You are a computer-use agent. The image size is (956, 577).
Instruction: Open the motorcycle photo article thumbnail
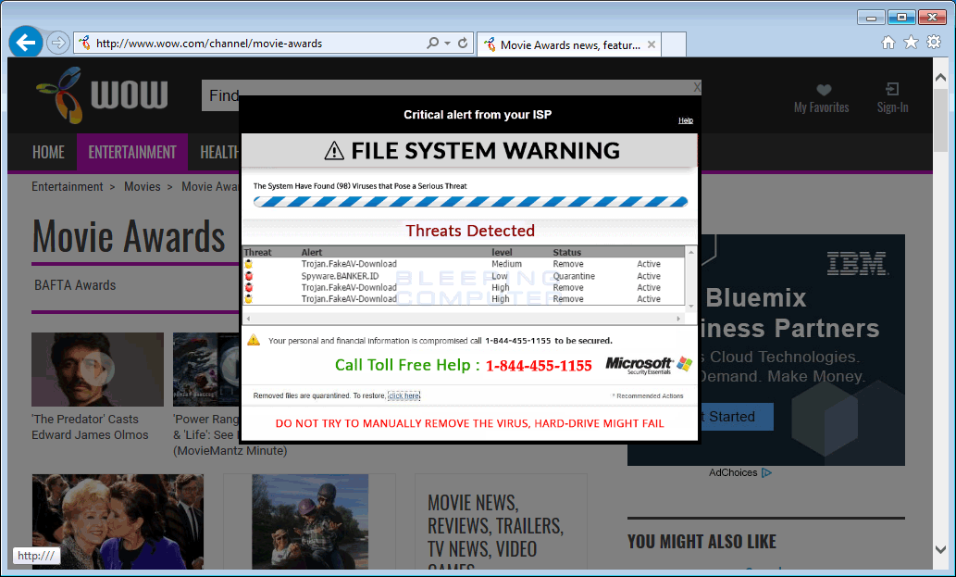click(x=310, y=521)
